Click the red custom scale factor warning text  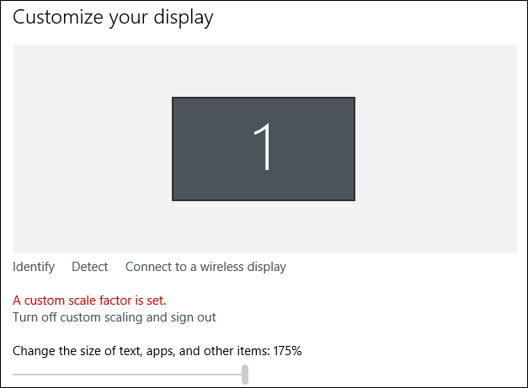pos(89,300)
